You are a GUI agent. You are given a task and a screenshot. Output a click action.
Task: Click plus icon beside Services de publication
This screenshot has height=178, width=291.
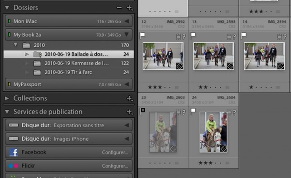(129, 112)
